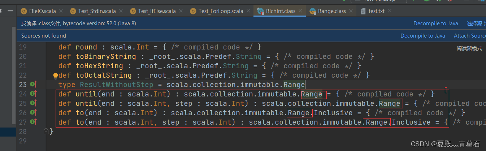This screenshot has width=486, height=151.
Task: Click 'toBinaryString' method name
Action: (106, 57)
